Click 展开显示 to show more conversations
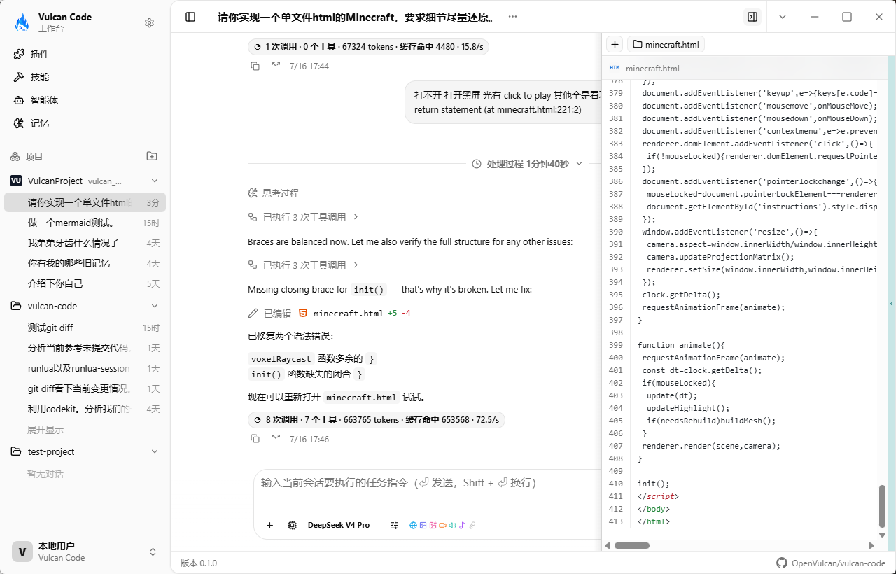The height and width of the screenshot is (574, 896). tap(45, 429)
